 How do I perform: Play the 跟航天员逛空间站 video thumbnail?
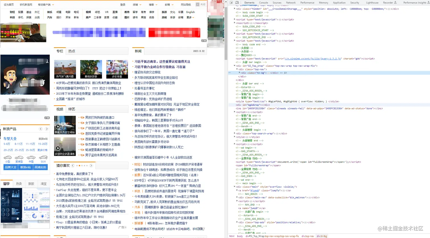[65, 125]
